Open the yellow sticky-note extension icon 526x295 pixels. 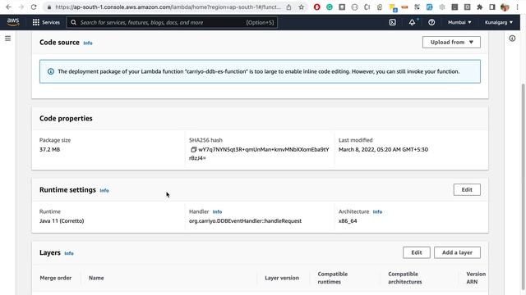click(x=393, y=7)
